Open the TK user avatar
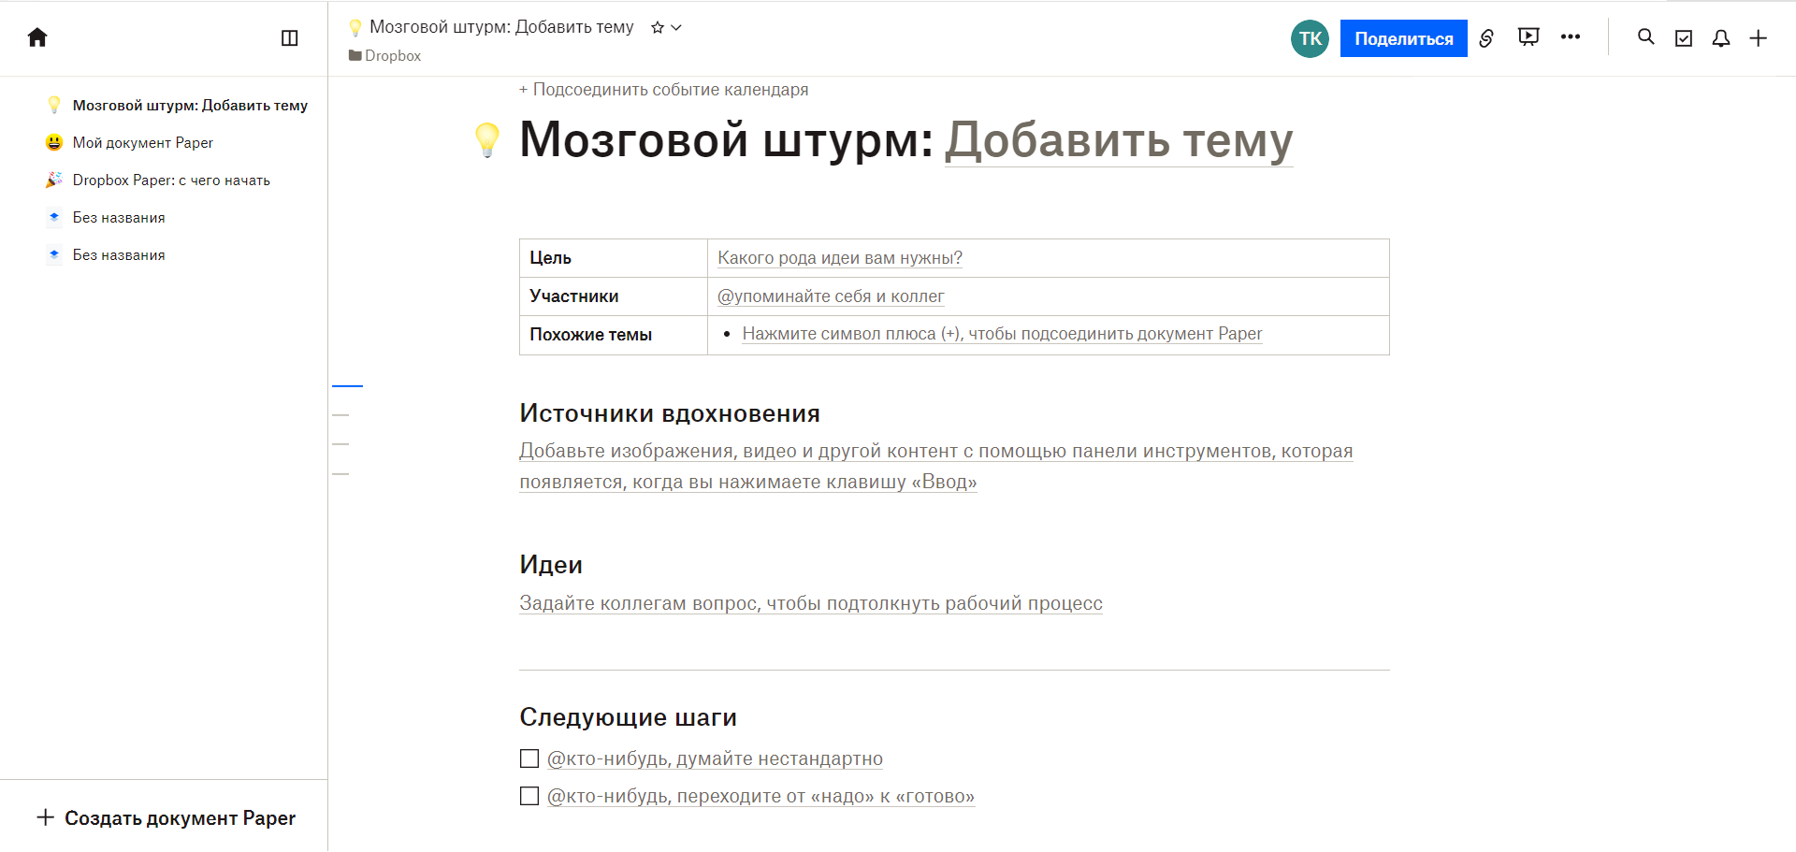Viewport: 1796px width, 852px height. (x=1310, y=38)
